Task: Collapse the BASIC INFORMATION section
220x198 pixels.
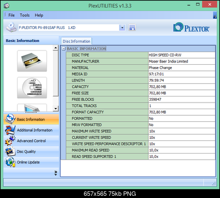Action: [x=63, y=49]
